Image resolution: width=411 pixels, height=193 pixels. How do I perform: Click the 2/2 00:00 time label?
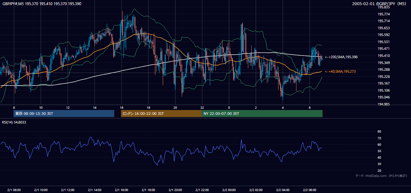pyautogui.click(x=229, y=190)
